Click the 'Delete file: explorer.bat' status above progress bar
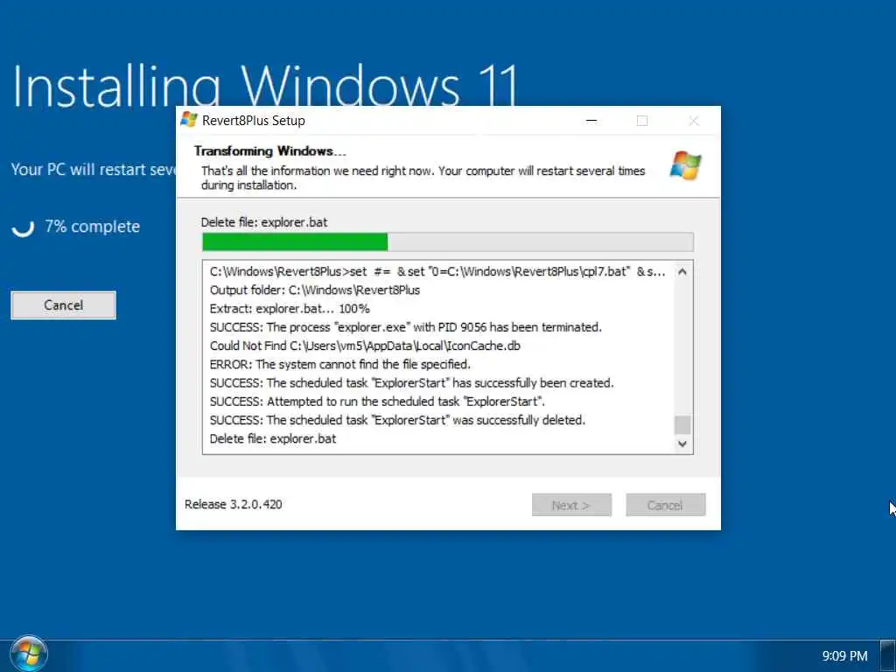 pos(264,222)
